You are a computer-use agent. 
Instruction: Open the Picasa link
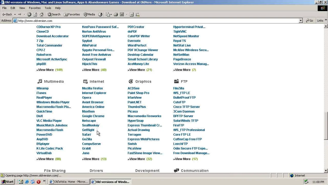tap(132, 112)
